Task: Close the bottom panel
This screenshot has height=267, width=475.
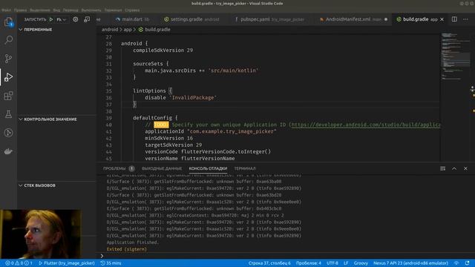Action: coord(465,168)
